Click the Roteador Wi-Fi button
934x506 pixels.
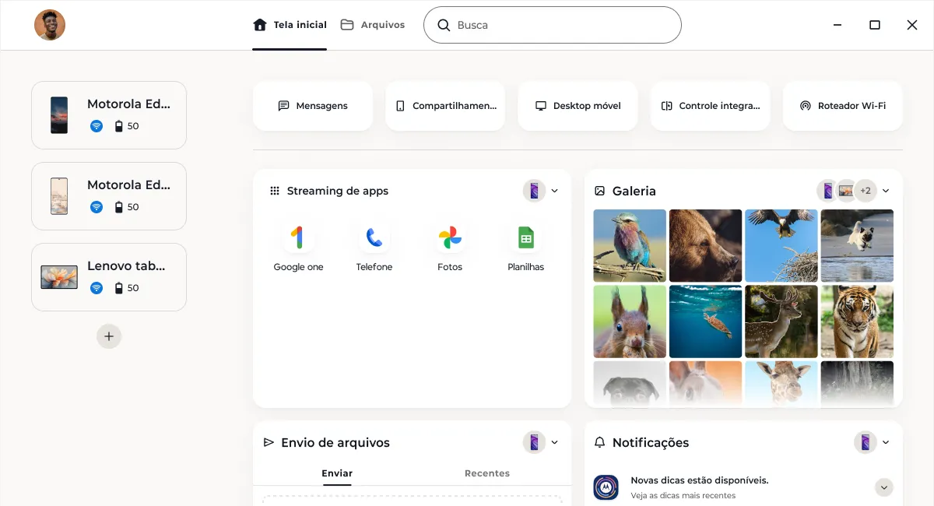[843, 106]
